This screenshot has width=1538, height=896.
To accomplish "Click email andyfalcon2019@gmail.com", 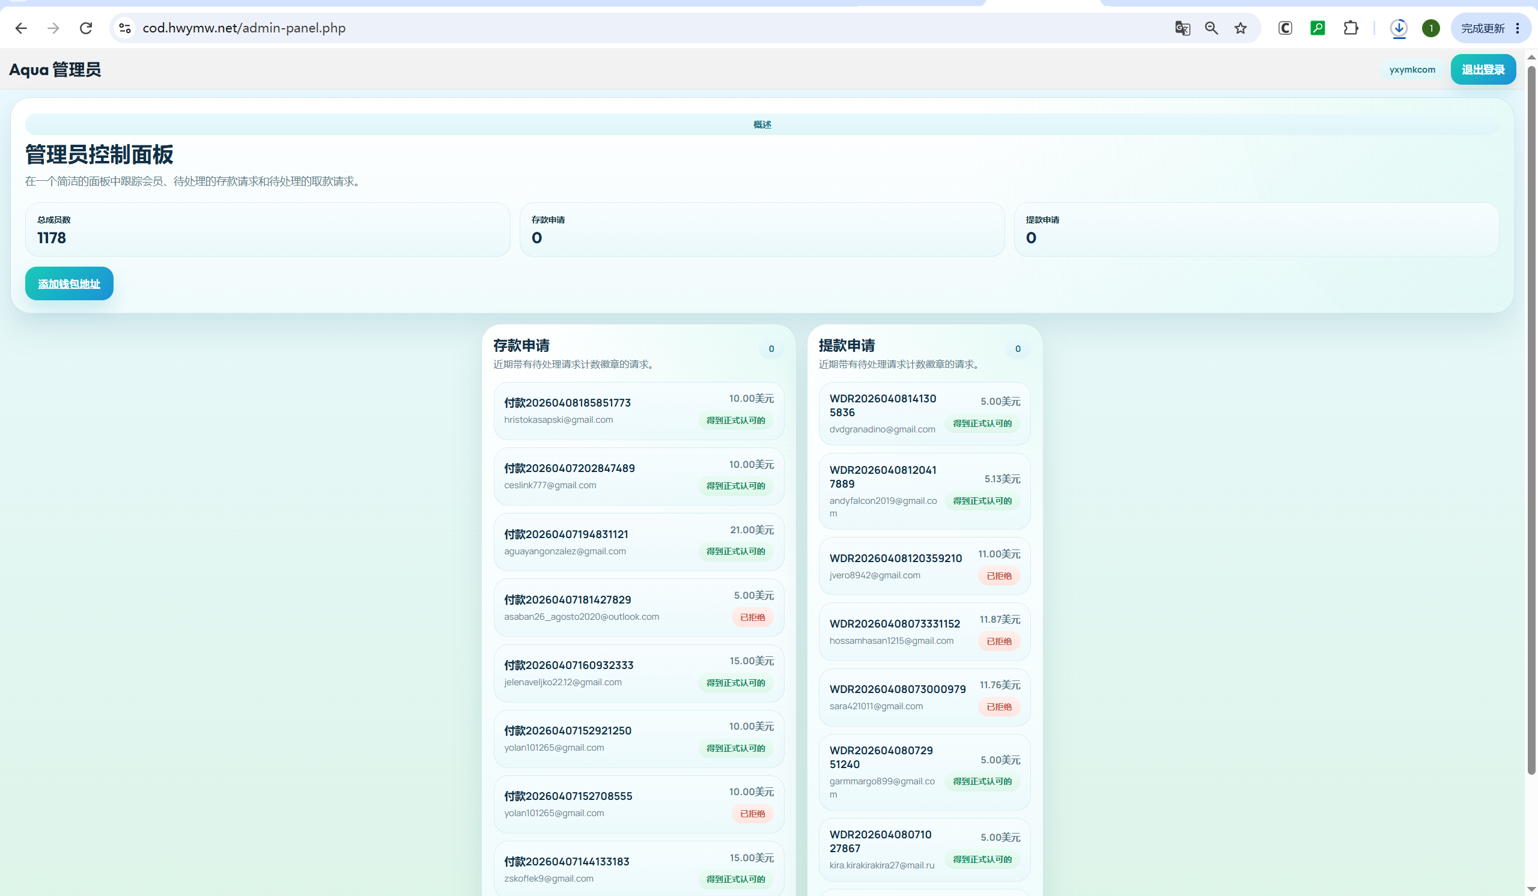I will pos(883,507).
